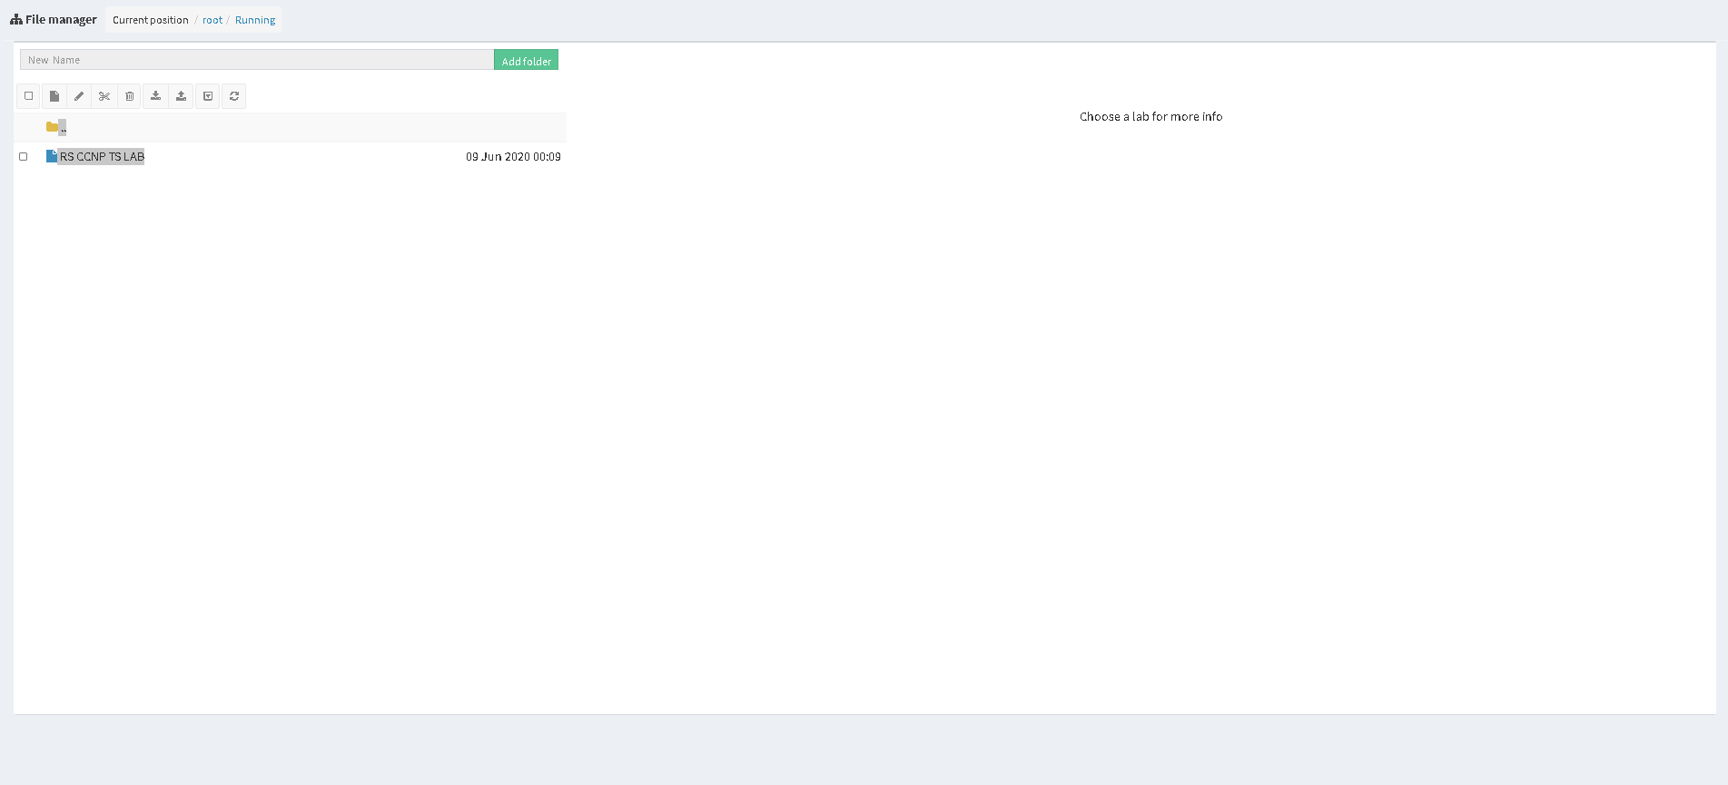
Task: Click the export (upload tray) icon
Action: tap(181, 96)
